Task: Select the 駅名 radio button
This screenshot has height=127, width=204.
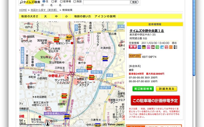Action: point(53,1)
